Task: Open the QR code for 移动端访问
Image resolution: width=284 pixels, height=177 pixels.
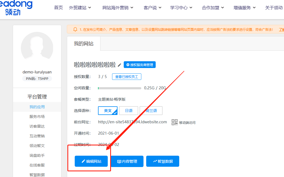Action: click(x=175, y=122)
